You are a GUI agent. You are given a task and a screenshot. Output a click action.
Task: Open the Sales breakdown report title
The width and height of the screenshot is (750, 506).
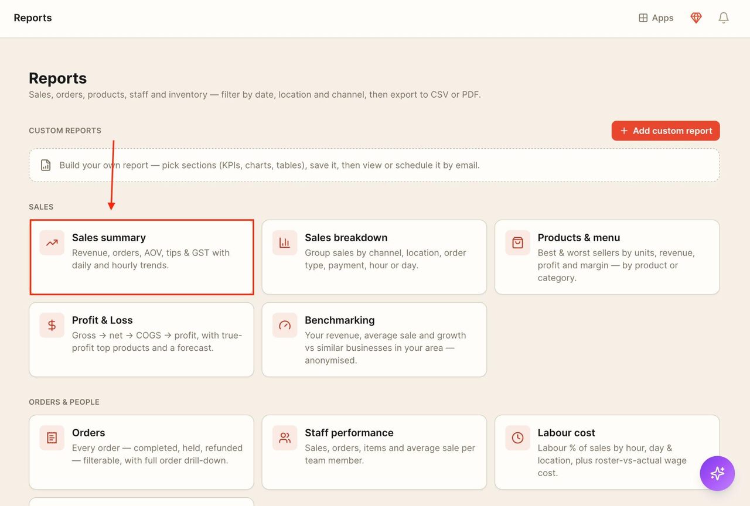pyautogui.click(x=346, y=237)
